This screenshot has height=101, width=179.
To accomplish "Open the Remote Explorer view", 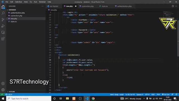I will click(3, 33).
